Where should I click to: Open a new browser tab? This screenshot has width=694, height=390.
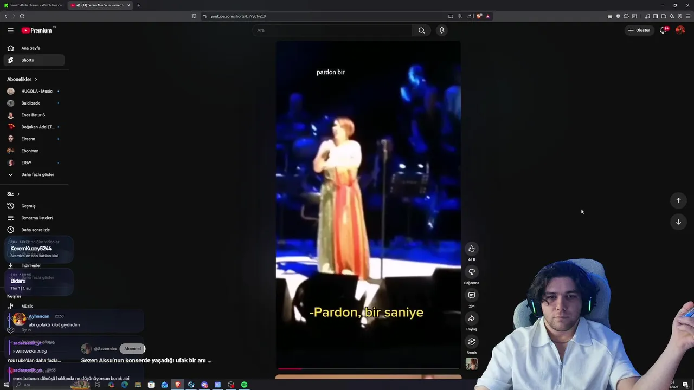(x=138, y=5)
